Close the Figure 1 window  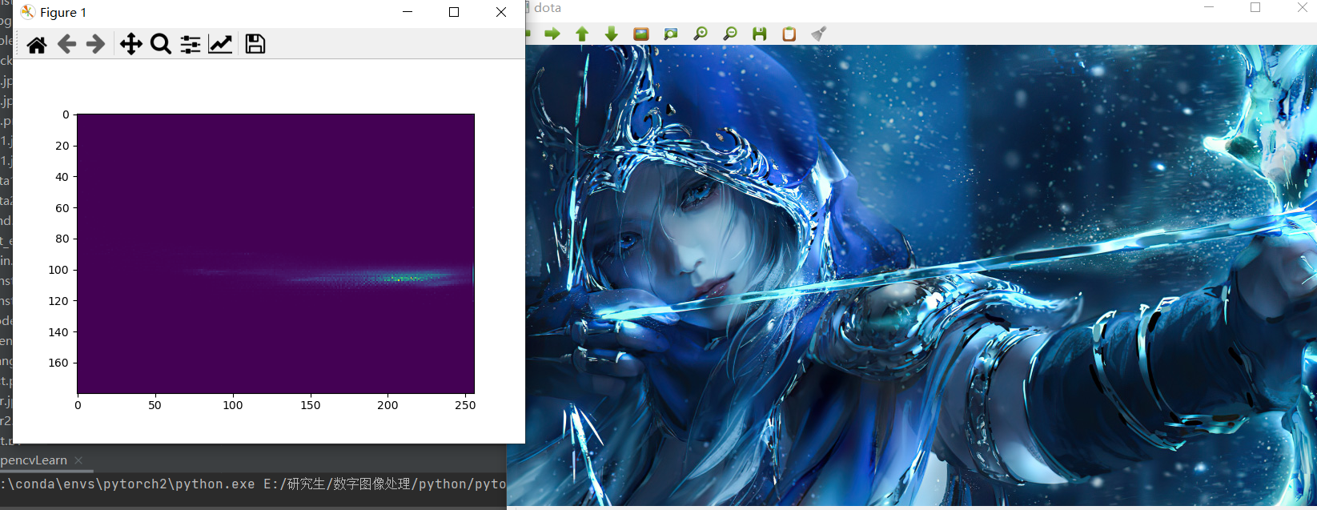[501, 12]
